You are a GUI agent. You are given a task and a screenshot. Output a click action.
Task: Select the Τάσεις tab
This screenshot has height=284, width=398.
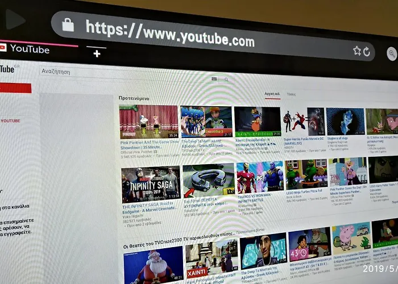[x=291, y=94]
